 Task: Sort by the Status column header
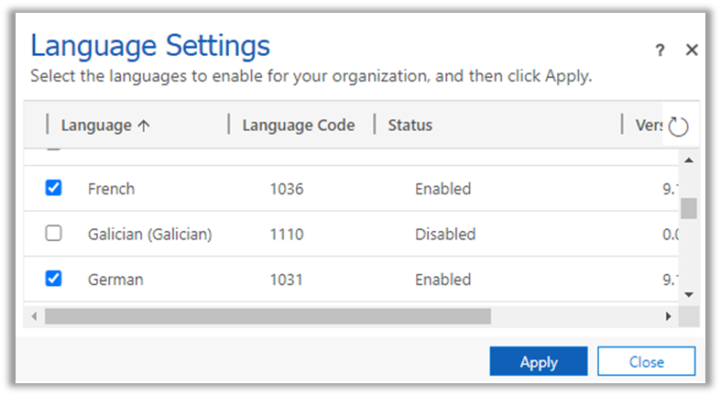410,126
